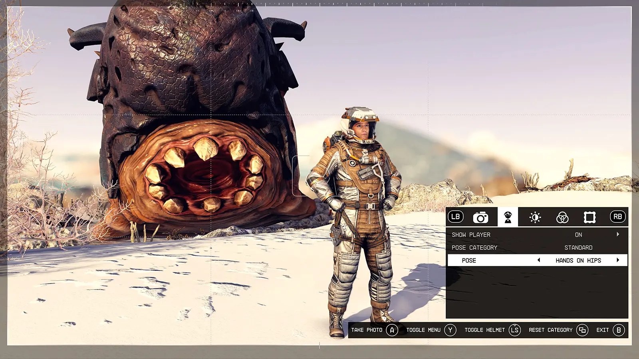
Task: Click the Toggle Helmet label
Action: [484, 330]
